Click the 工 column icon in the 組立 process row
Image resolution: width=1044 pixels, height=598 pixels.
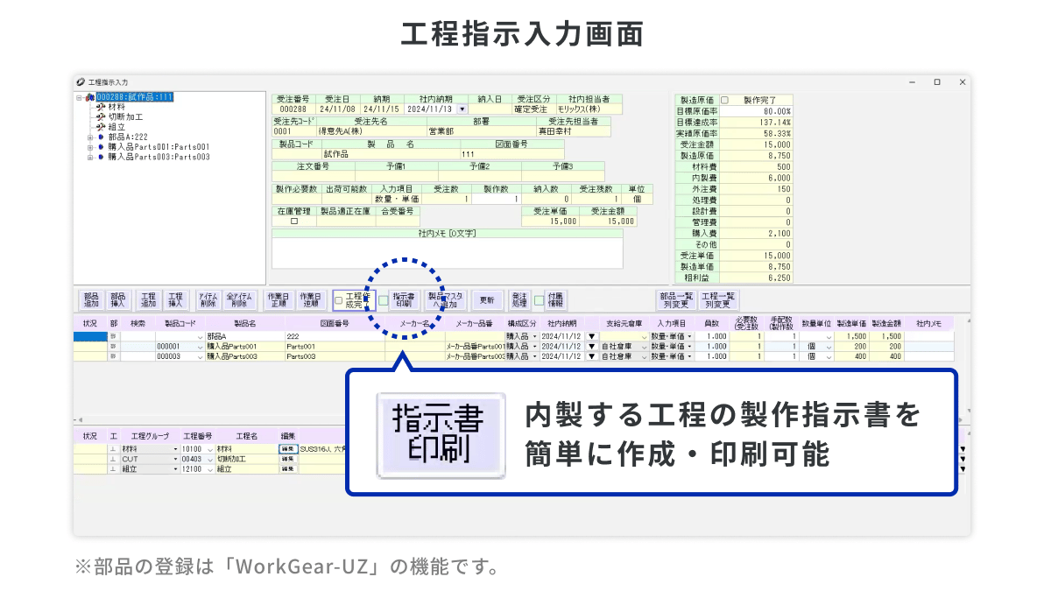point(113,469)
